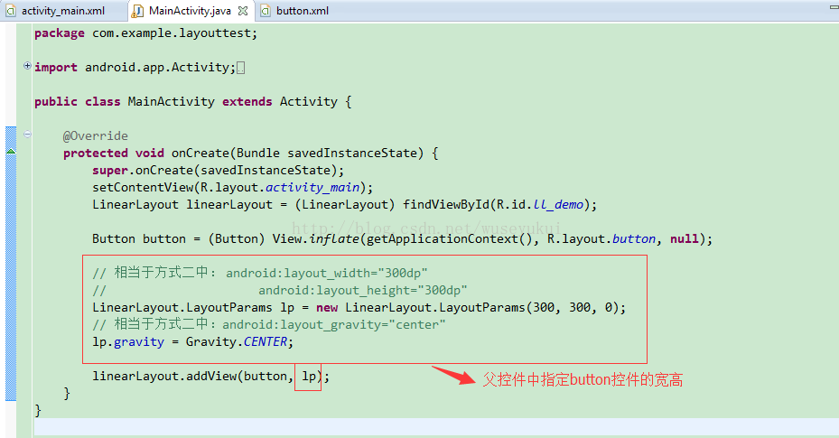This screenshot has width=839, height=438.
Task: Switch to the activity_main.xml tab
Action: [x=61, y=11]
